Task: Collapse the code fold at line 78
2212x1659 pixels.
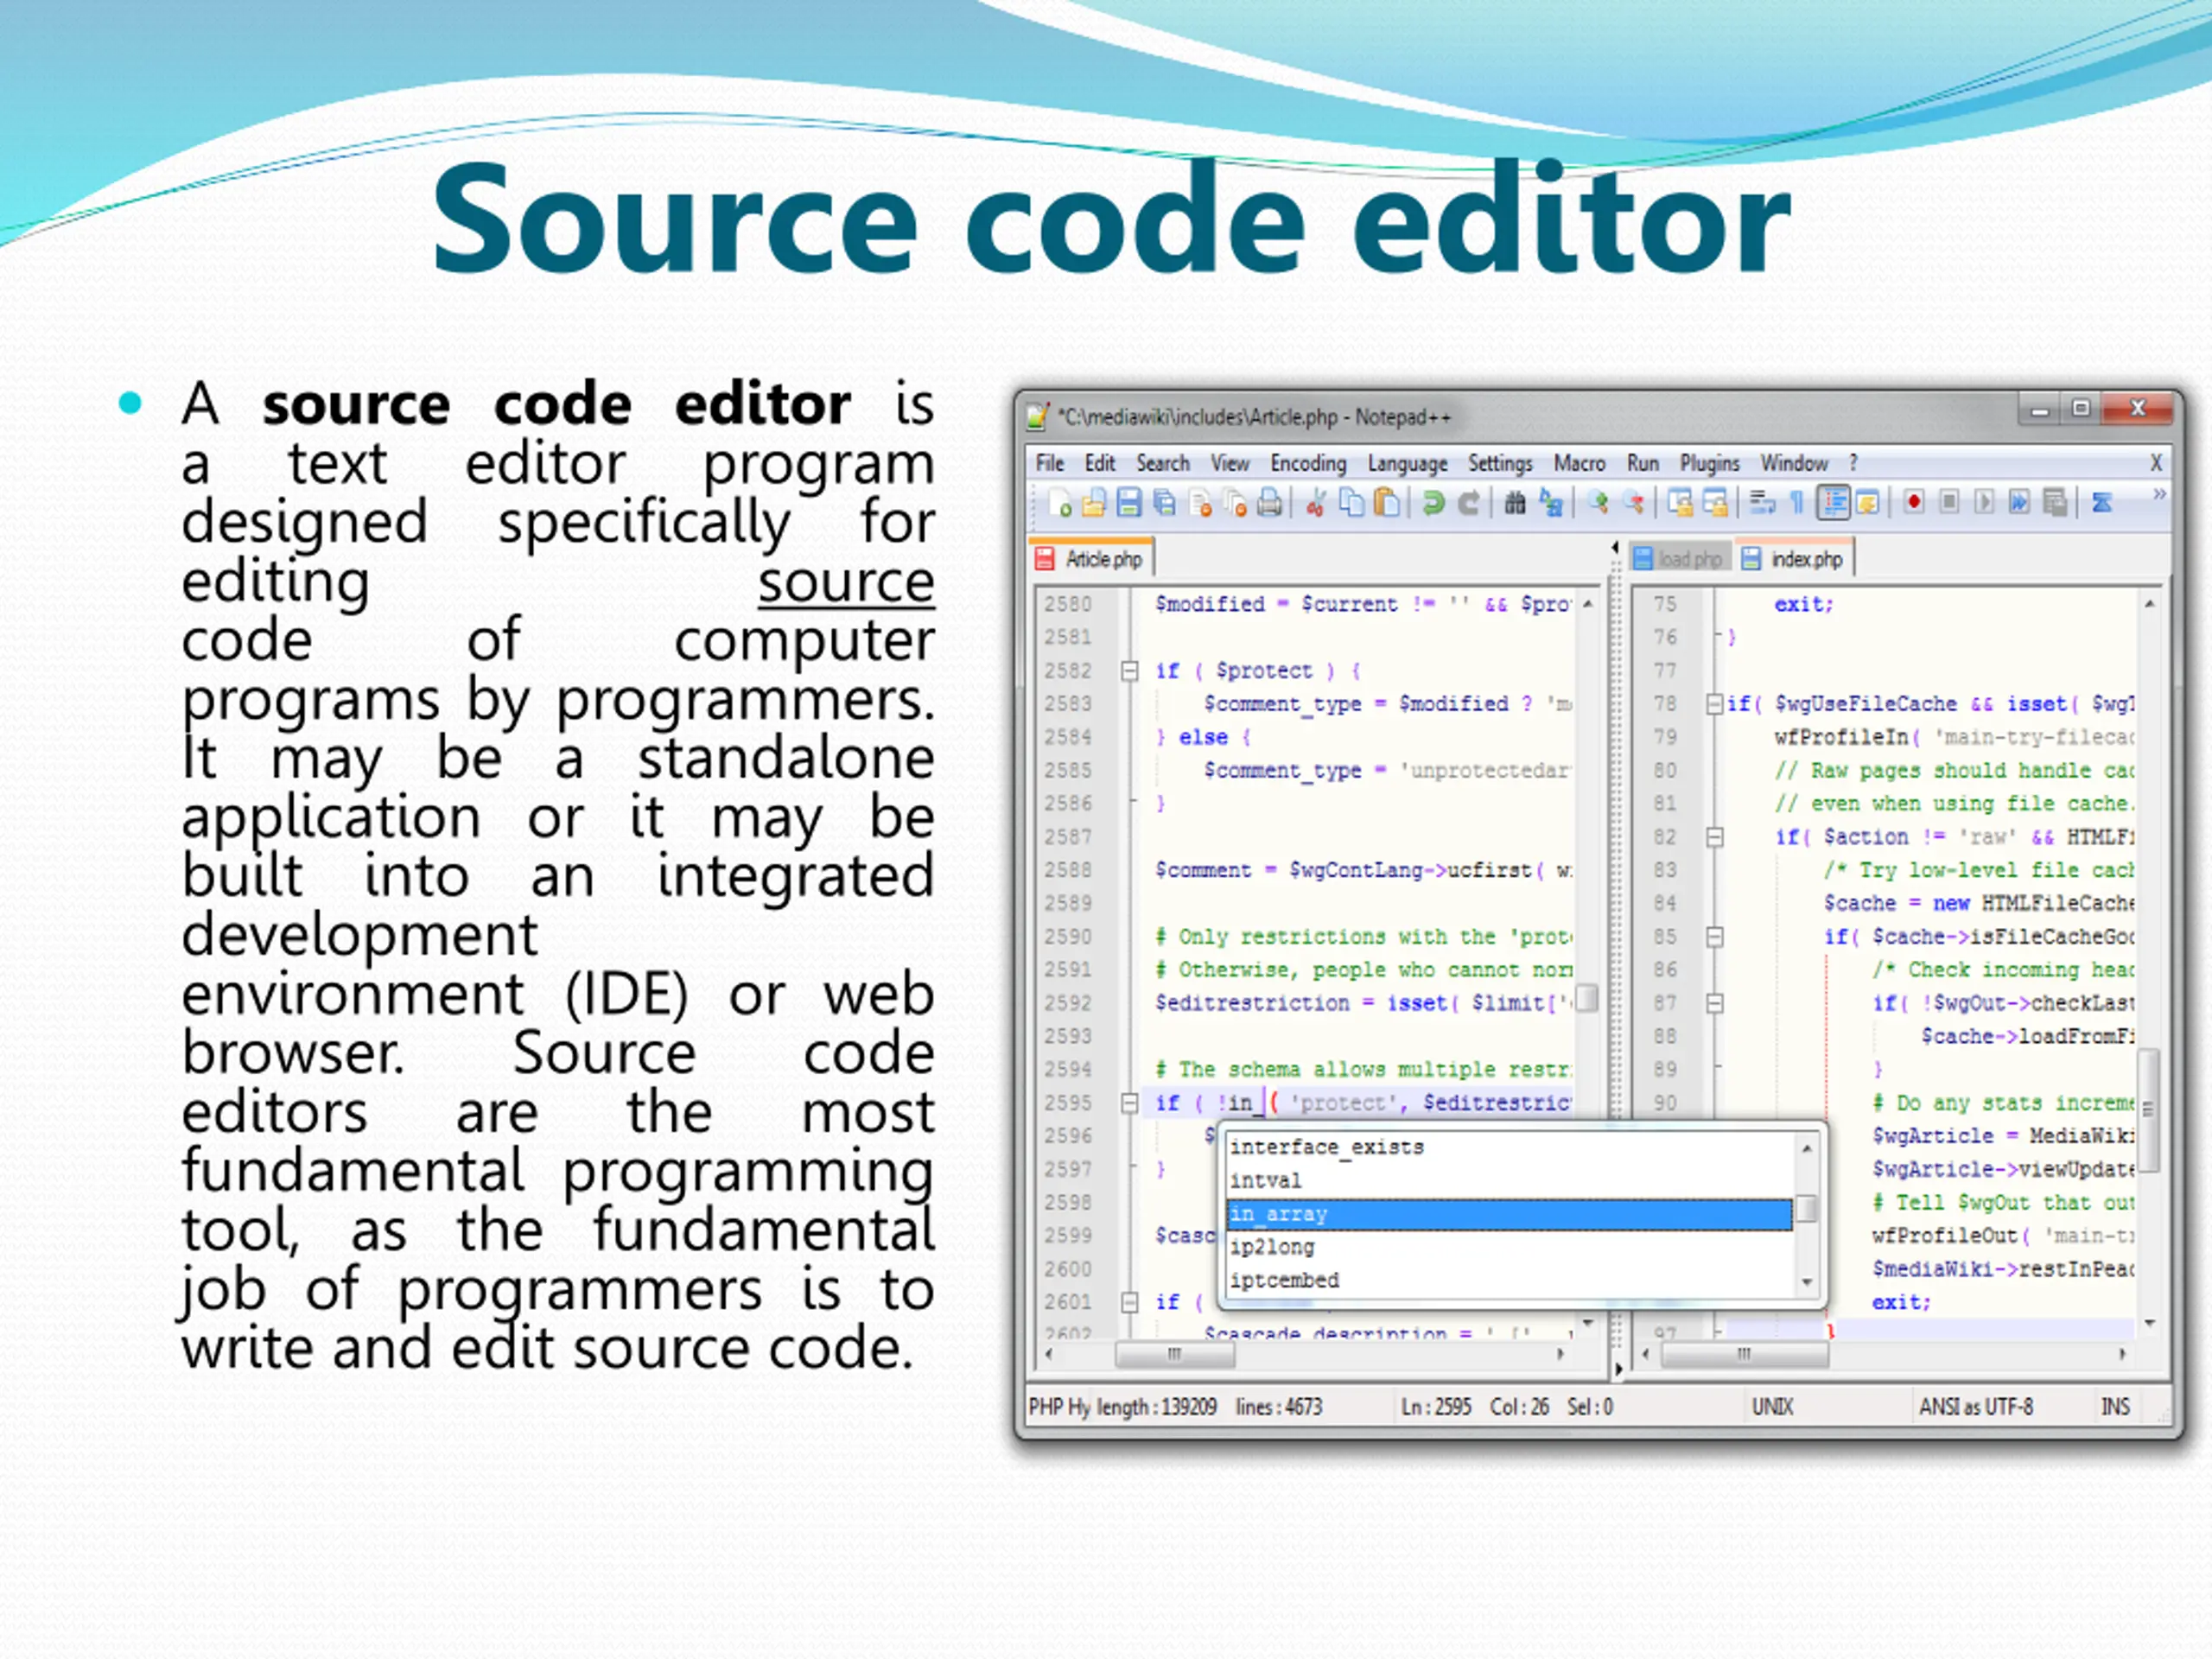Action: click(1715, 704)
